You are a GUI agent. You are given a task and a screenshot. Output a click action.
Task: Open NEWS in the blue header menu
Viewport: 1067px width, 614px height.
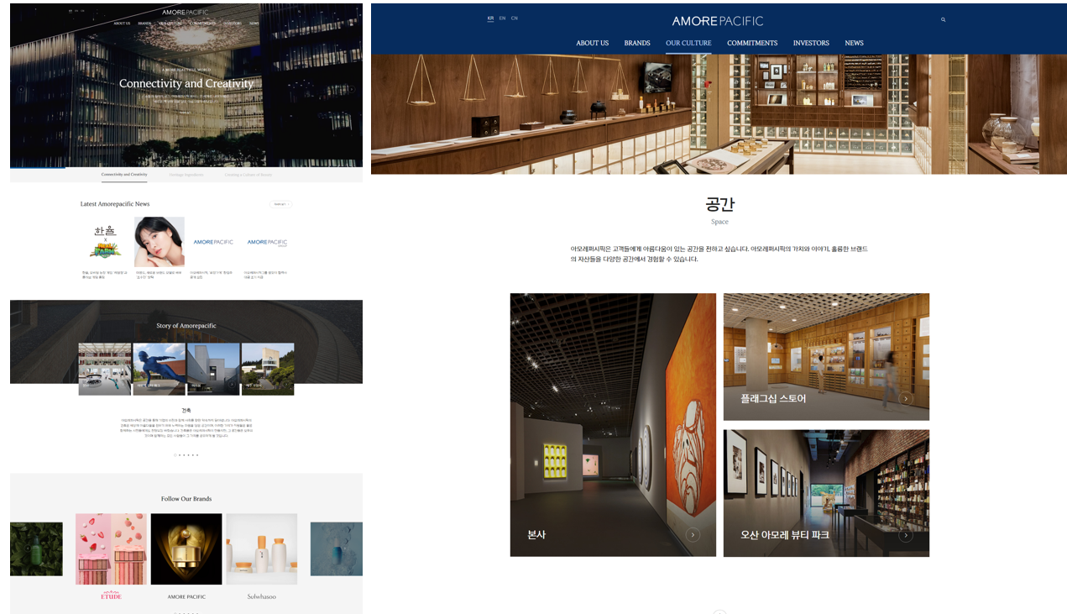[x=854, y=43]
